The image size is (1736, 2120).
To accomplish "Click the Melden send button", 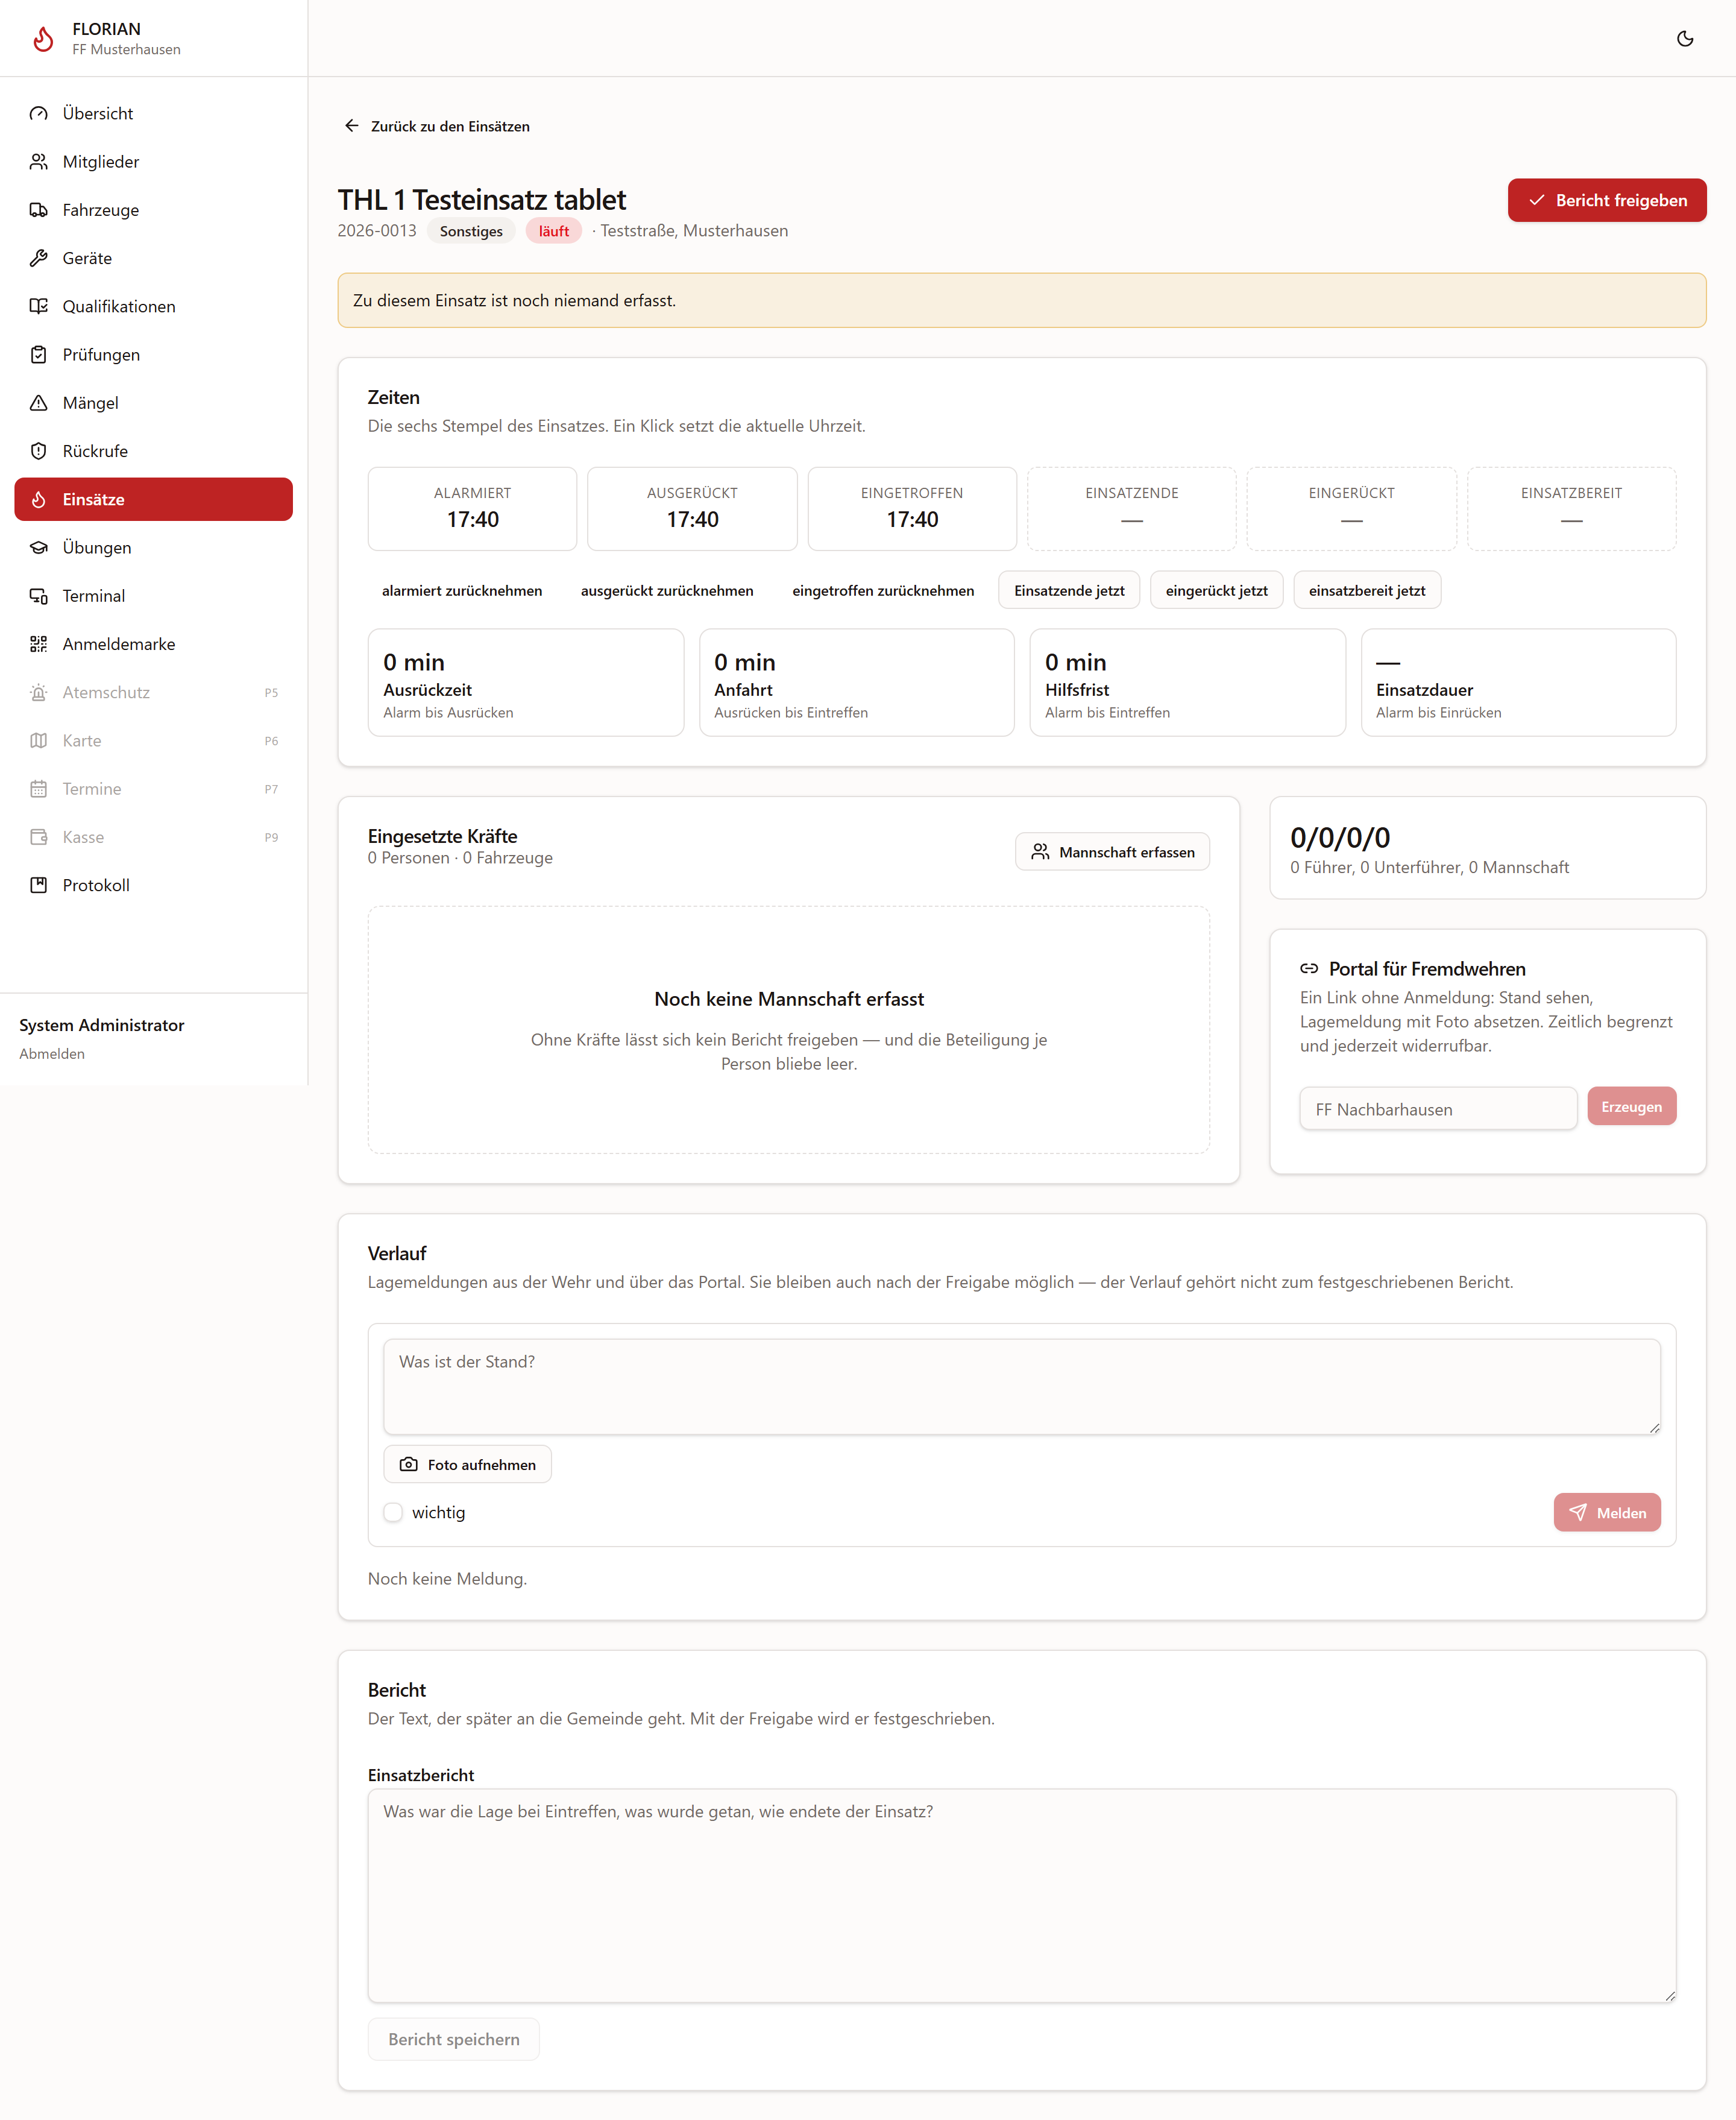I will (1606, 1512).
